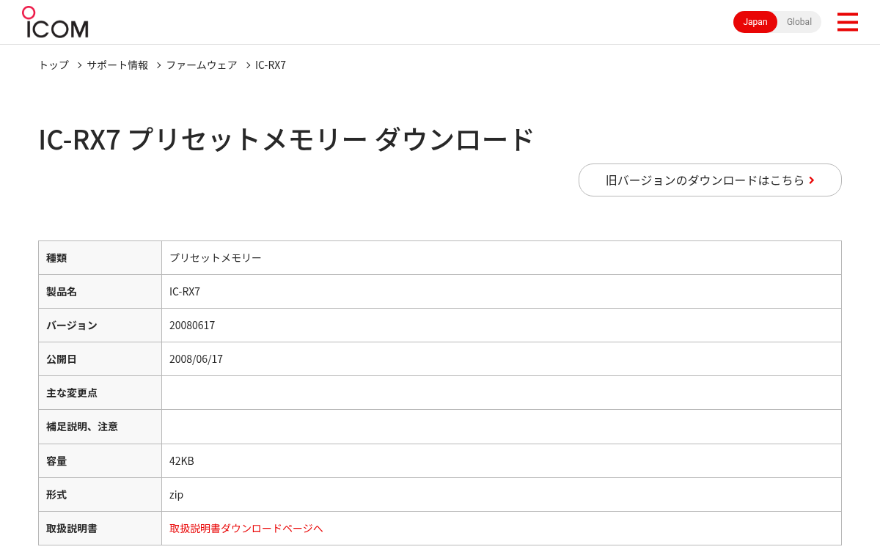
Task: Select the 形式 row header
Action: point(100,494)
